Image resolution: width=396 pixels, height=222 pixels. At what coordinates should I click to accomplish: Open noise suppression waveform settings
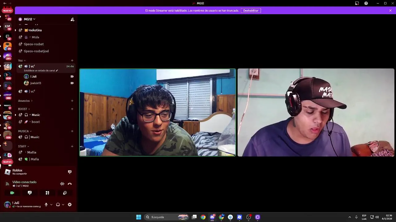pos(62,184)
